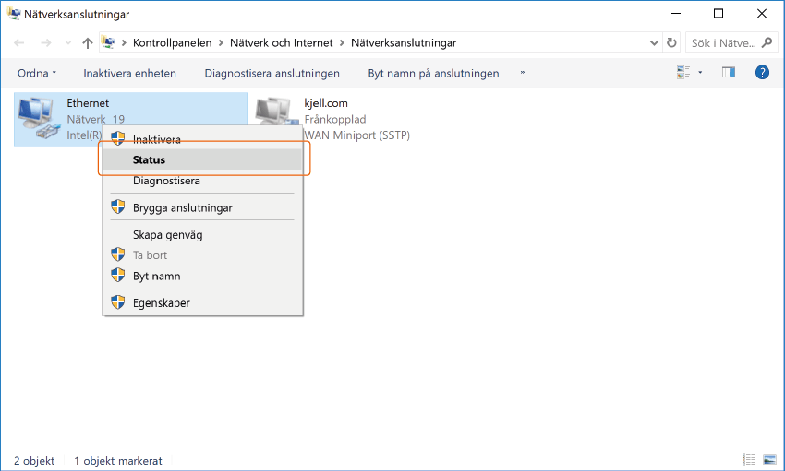Switch to details view in status bar
Viewport: 785px width, 471px height.
(749, 460)
